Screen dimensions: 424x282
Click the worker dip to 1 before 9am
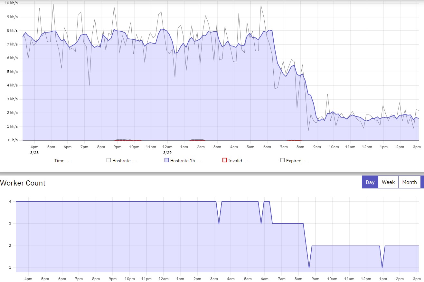(309, 267)
